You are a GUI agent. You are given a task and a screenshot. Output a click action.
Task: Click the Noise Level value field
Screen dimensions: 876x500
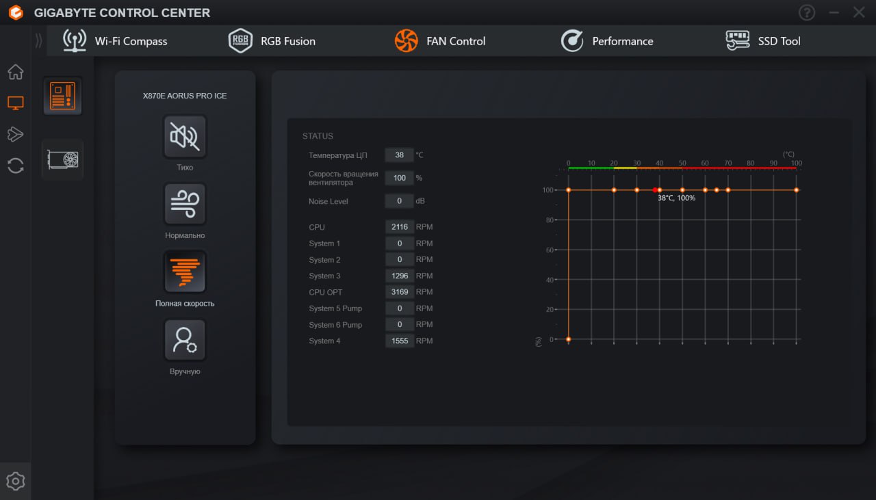pos(400,201)
